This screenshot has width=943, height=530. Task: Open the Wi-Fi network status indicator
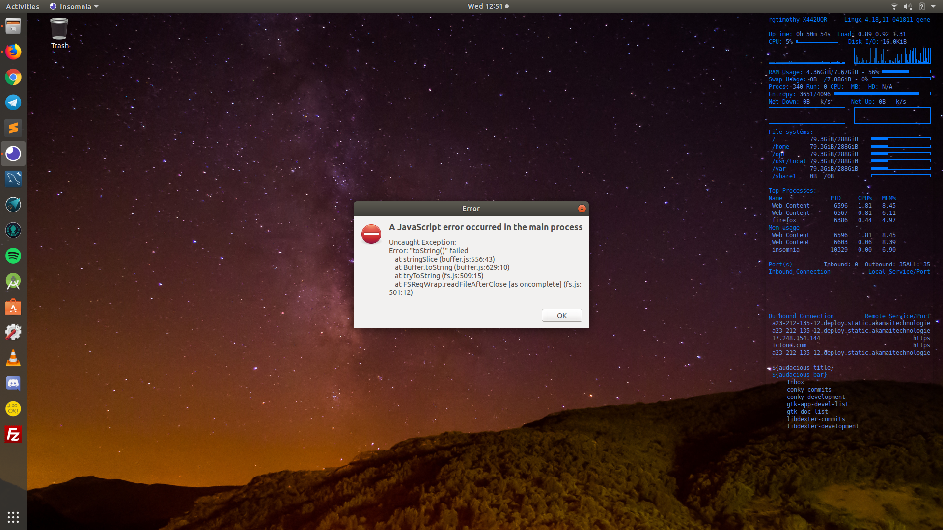pyautogui.click(x=894, y=6)
